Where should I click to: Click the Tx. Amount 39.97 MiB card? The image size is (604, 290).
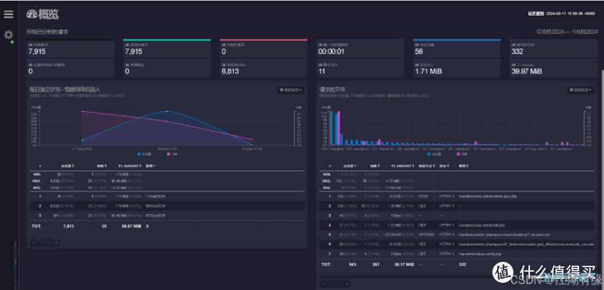[x=553, y=68]
